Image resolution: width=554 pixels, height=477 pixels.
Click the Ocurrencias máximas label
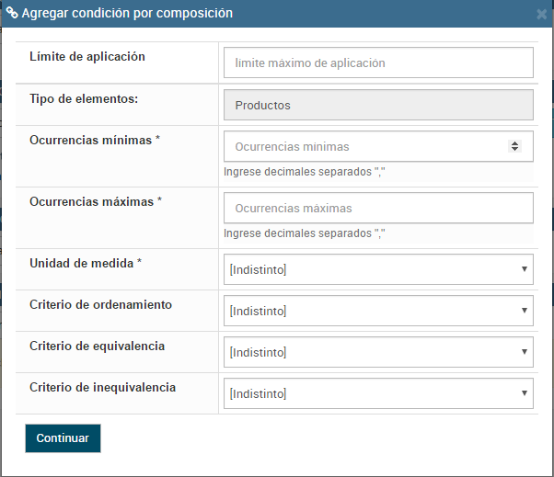point(96,201)
